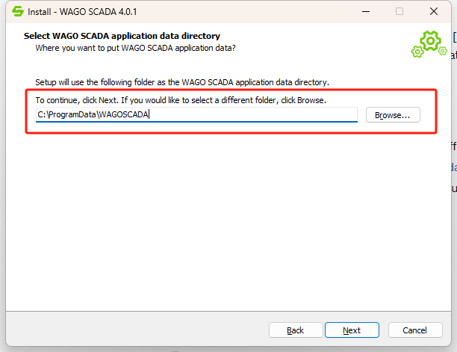
Task: Click the "Install - WAGO SCADA 4.0.1" title text
Action: 83,12
